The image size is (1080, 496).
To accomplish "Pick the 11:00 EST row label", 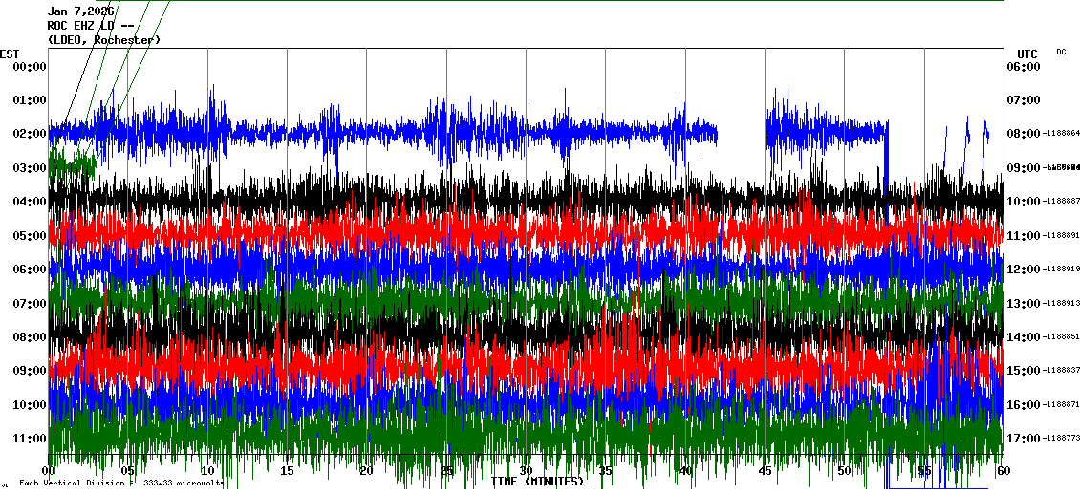I will coord(30,439).
